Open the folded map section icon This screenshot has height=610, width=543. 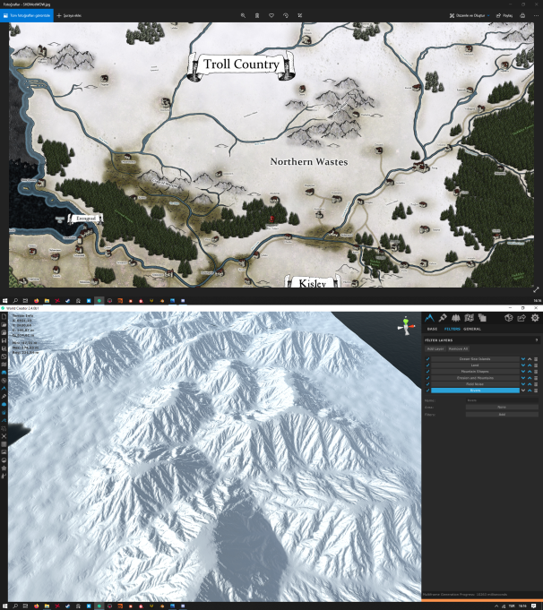[x=469, y=318]
